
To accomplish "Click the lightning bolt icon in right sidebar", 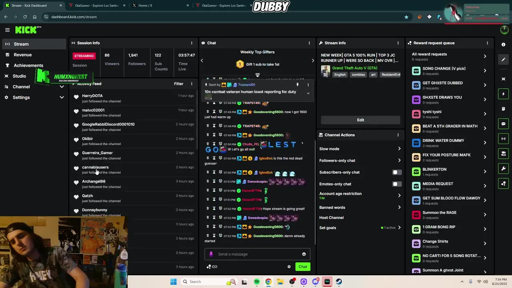I will (504, 94).
